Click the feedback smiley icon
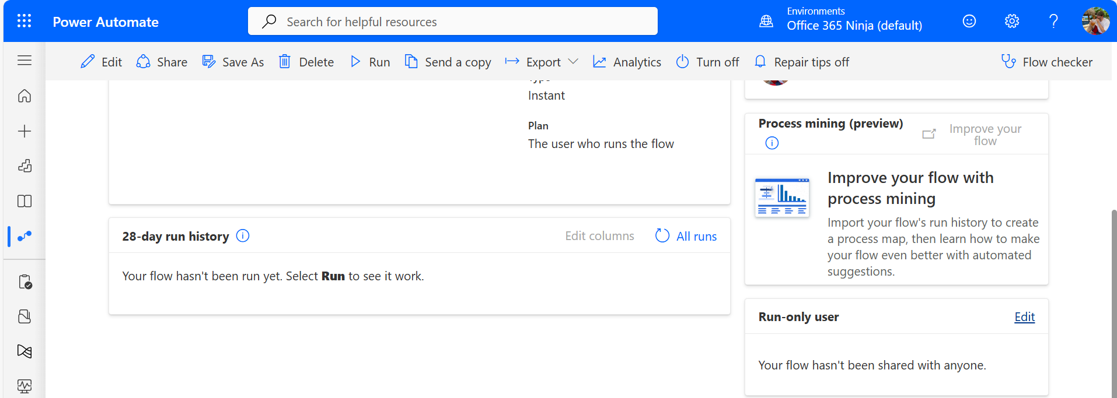 [969, 22]
